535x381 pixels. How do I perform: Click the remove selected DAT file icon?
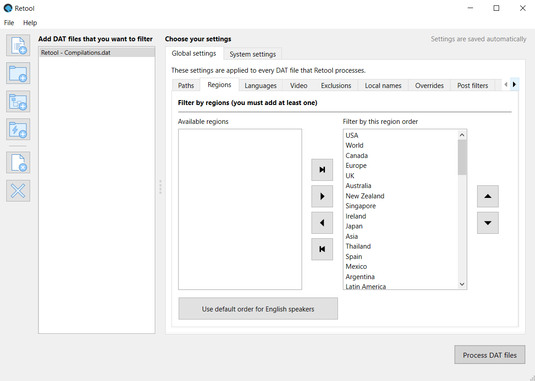point(18,162)
